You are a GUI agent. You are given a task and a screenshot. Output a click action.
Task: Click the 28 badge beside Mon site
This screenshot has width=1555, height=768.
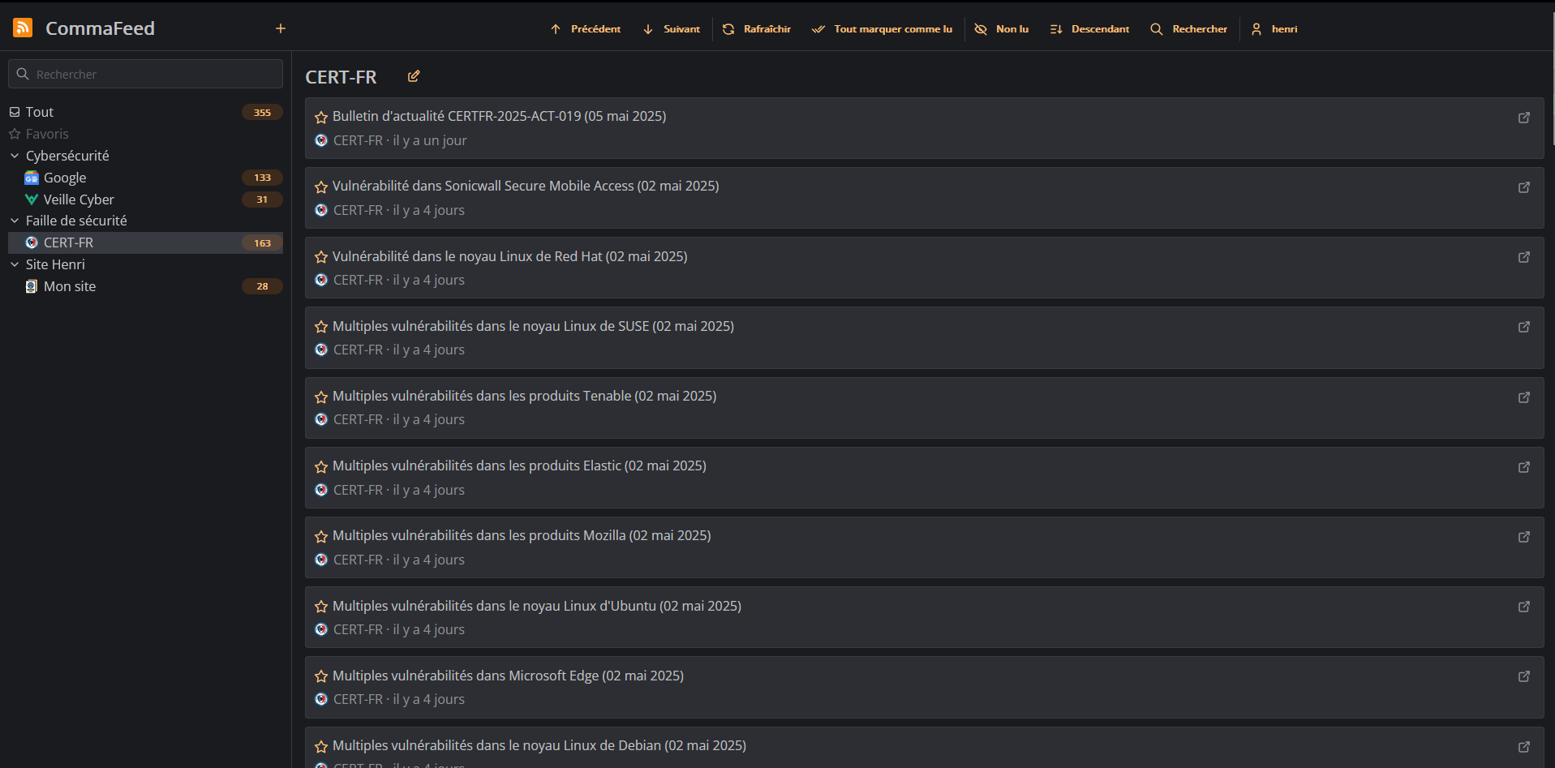tap(262, 286)
